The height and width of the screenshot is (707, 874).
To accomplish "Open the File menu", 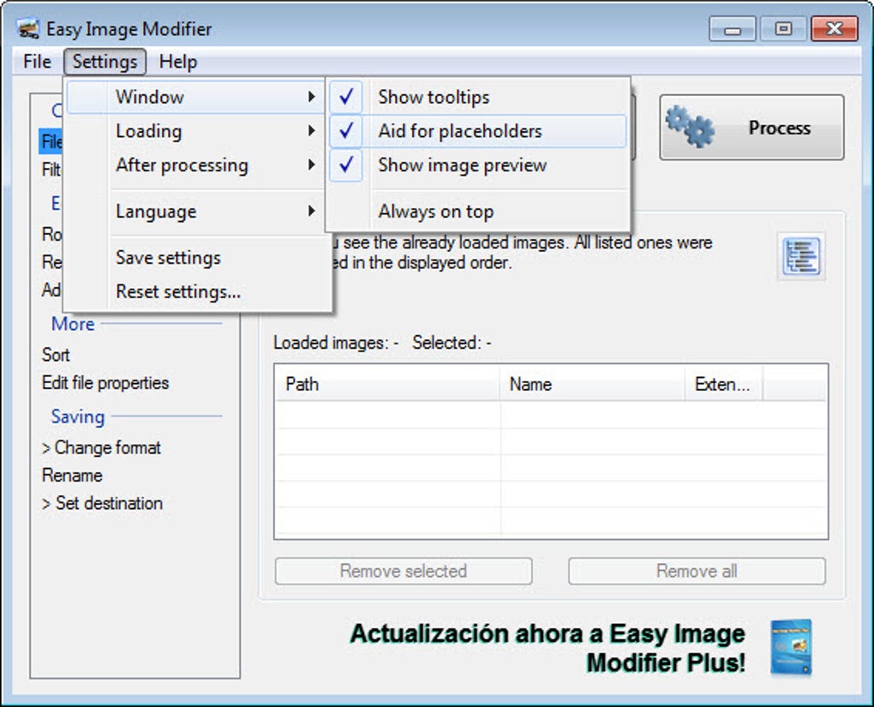I will (x=38, y=62).
